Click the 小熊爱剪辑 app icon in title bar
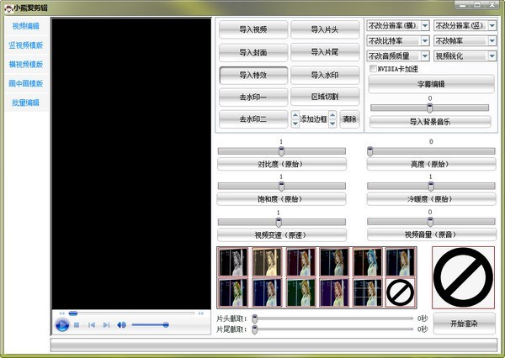 pyautogui.click(x=8, y=8)
